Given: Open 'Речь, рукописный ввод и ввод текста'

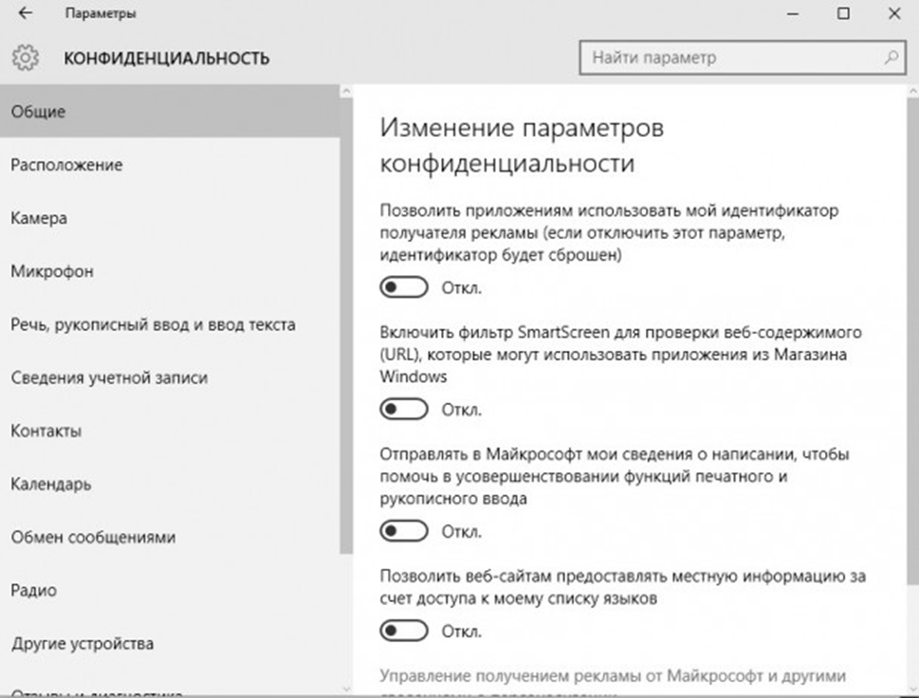Looking at the screenshot, I should [x=153, y=324].
